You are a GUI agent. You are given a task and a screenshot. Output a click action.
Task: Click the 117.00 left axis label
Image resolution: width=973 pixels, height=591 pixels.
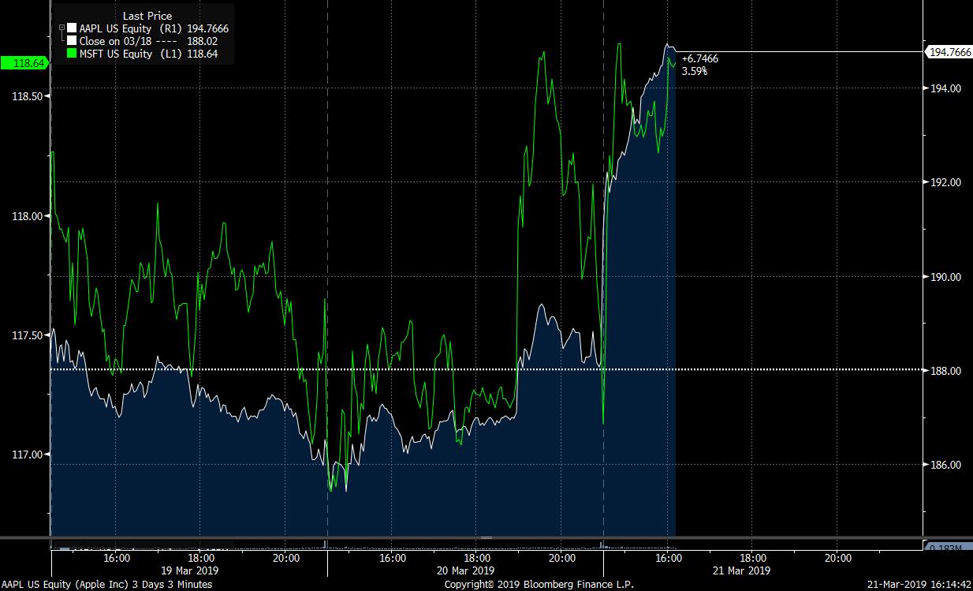[x=27, y=454]
